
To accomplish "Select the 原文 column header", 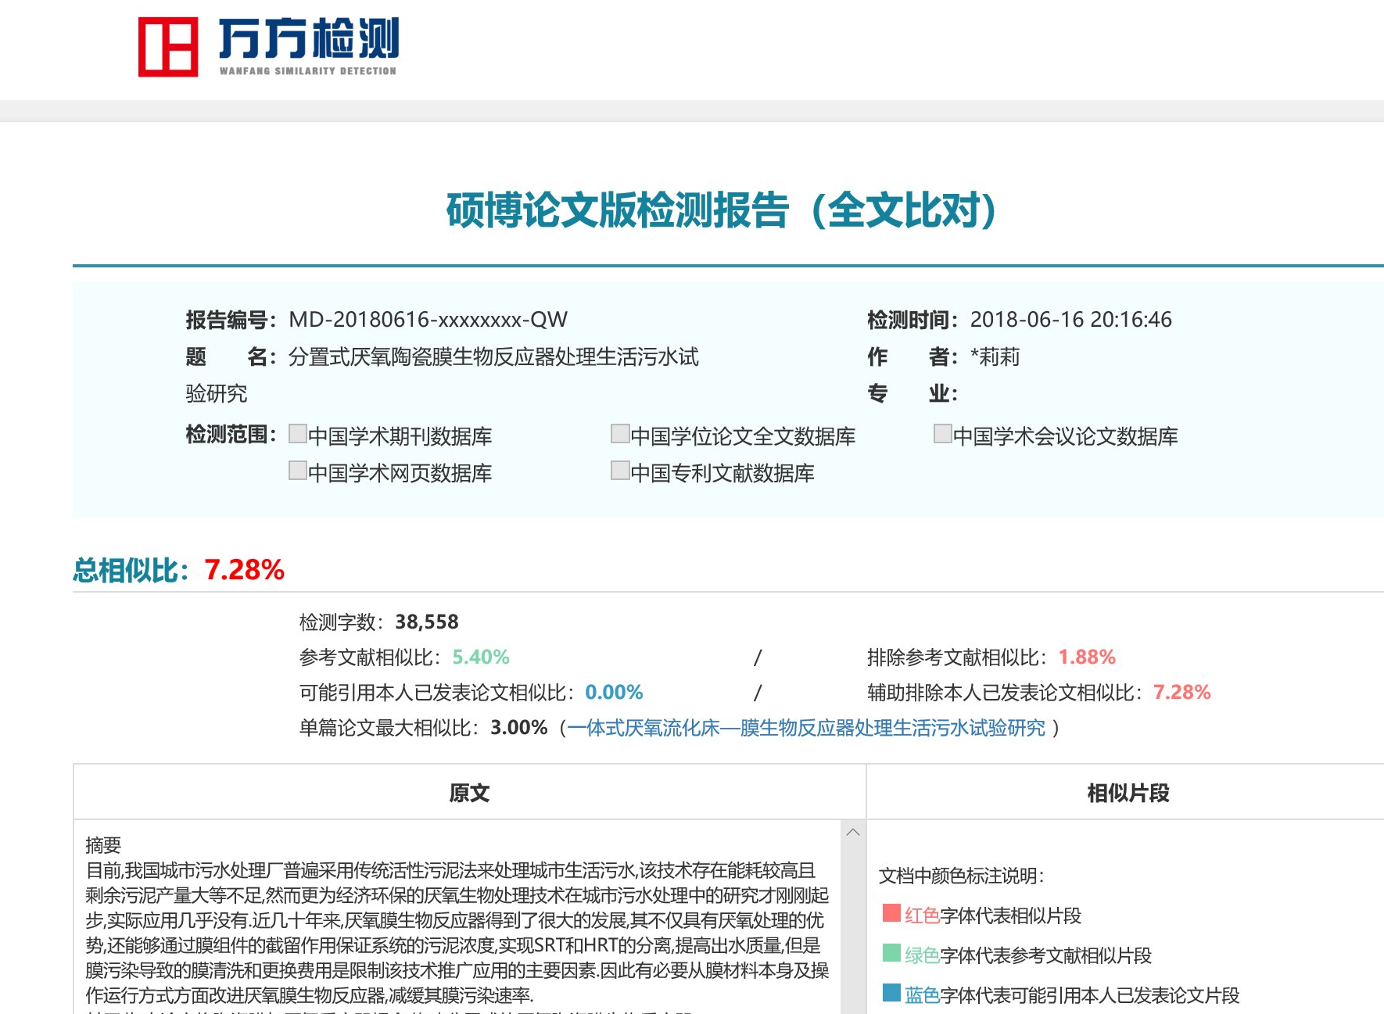I will [469, 793].
